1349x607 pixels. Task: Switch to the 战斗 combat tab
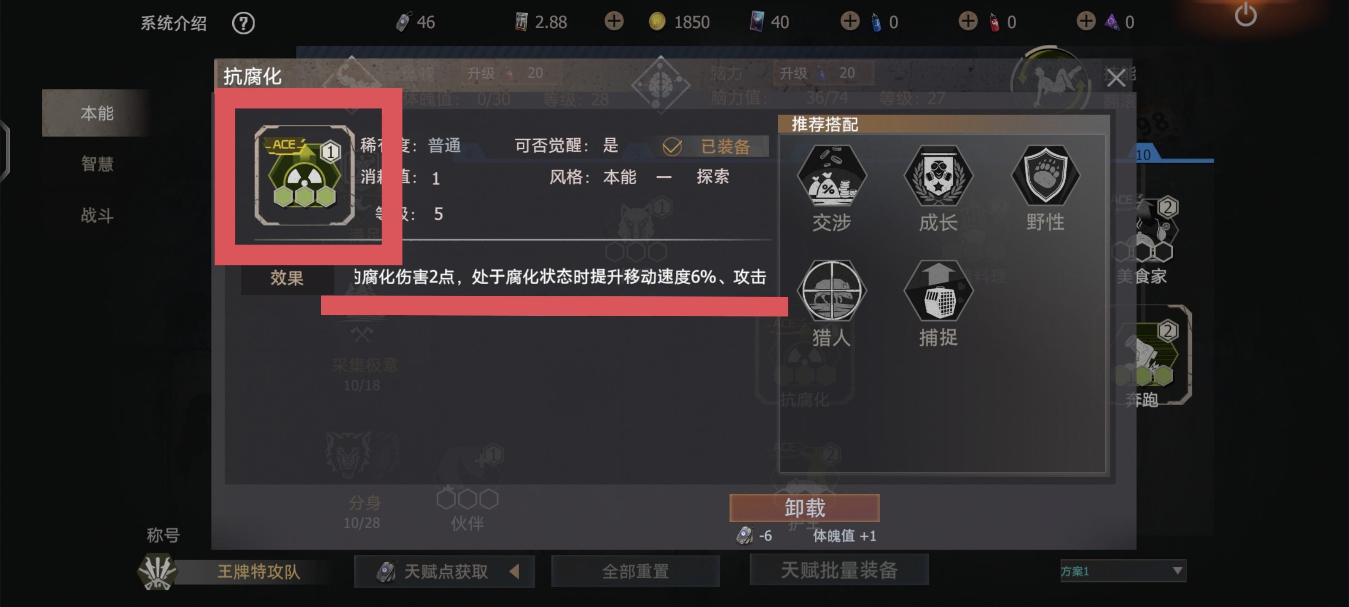(x=97, y=215)
